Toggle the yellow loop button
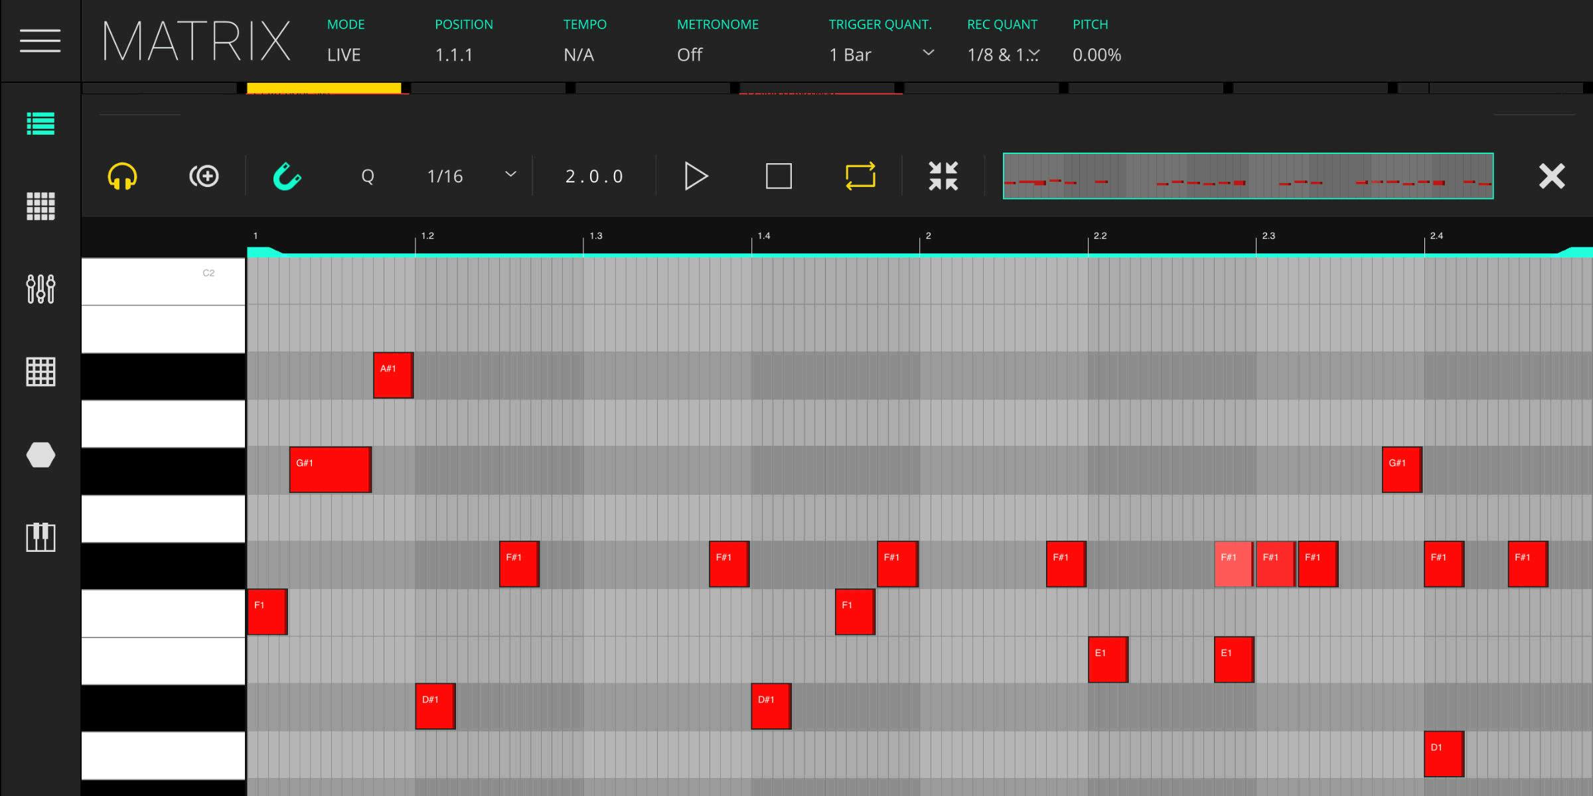 860,176
